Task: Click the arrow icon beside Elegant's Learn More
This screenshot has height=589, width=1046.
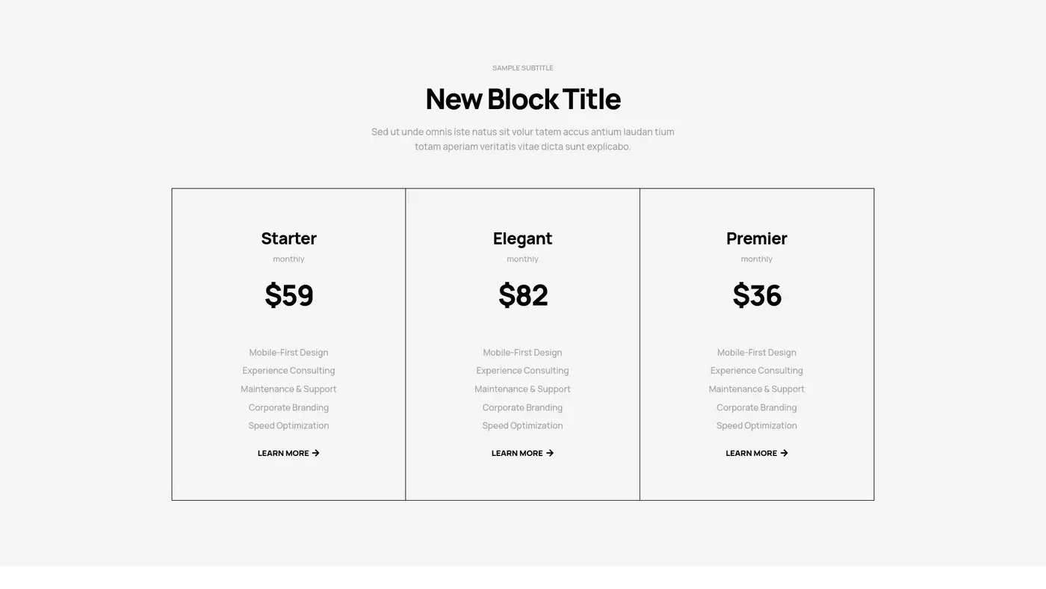Action: [550, 452]
